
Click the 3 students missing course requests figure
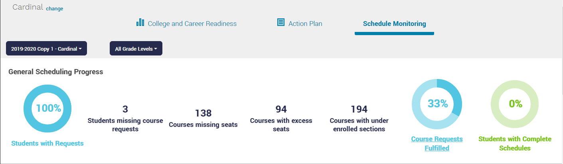(x=125, y=109)
